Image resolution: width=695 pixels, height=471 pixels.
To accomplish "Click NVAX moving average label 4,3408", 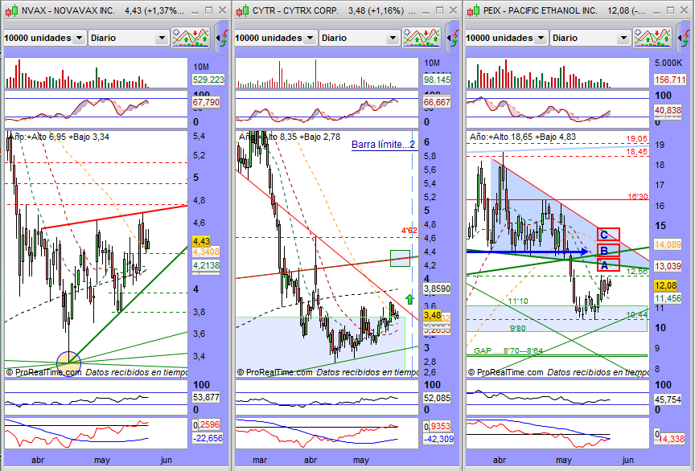I will tap(206, 252).
